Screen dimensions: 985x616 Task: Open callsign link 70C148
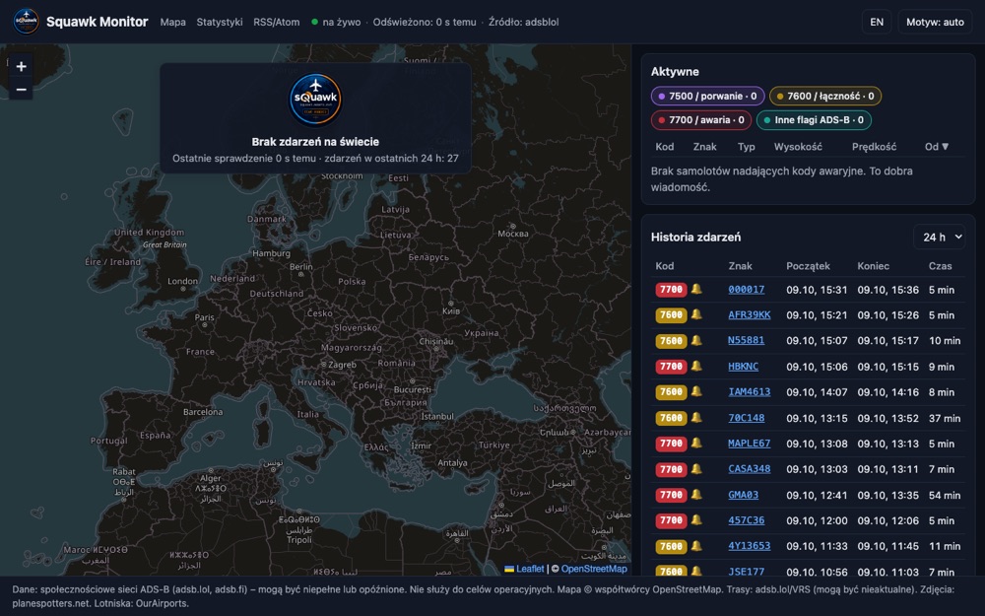(x=747, y=418)
